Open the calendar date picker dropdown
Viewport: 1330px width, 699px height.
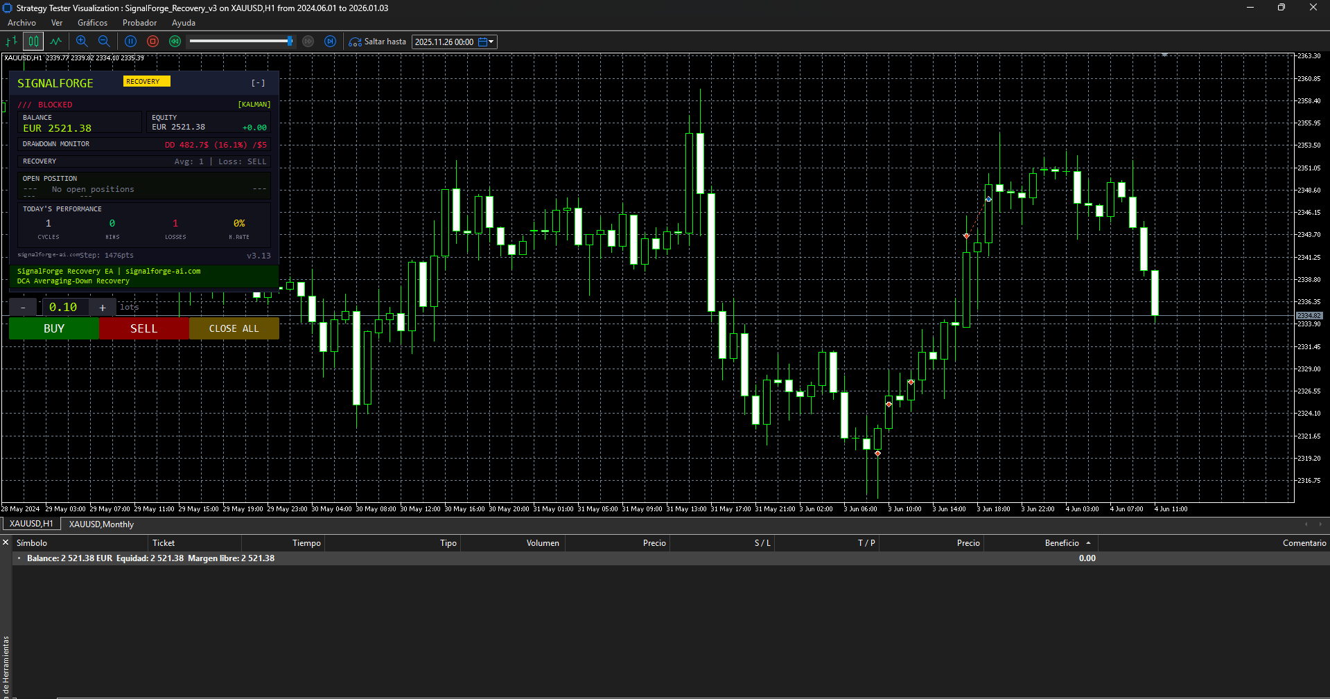coord(487,42)
